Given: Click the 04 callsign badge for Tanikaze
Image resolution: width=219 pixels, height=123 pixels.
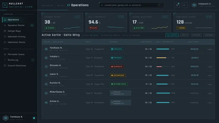Looking at the screenshot, I should click(x=46, y=49).
